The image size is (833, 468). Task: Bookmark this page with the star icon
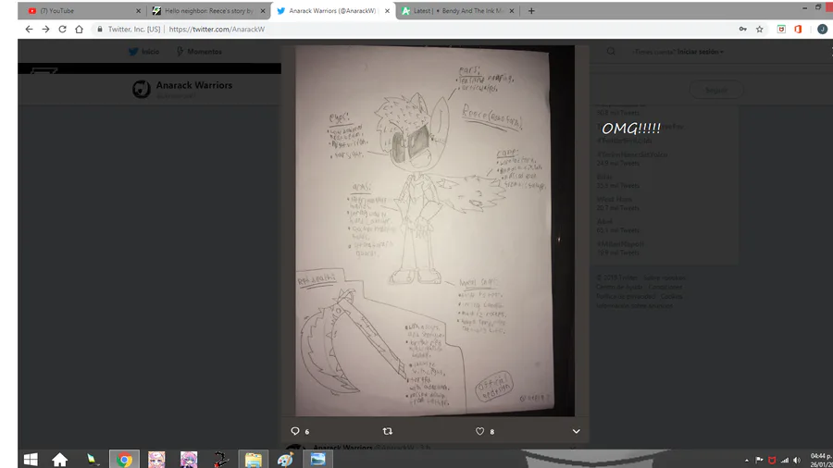[760, 30]
